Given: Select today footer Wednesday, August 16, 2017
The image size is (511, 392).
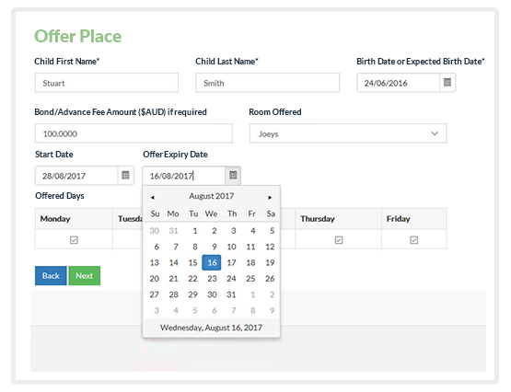Looking at the screenshot, I should point(211,328).
